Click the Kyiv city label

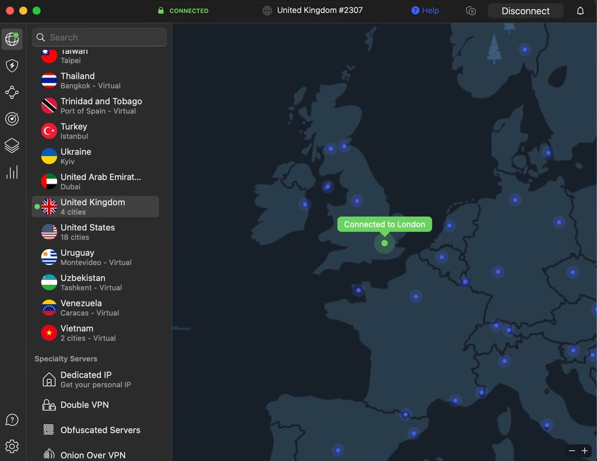[68, 161]
